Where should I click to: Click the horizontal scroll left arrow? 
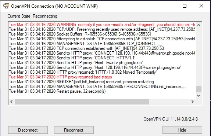pyautogui.click(x=11, y=102)
